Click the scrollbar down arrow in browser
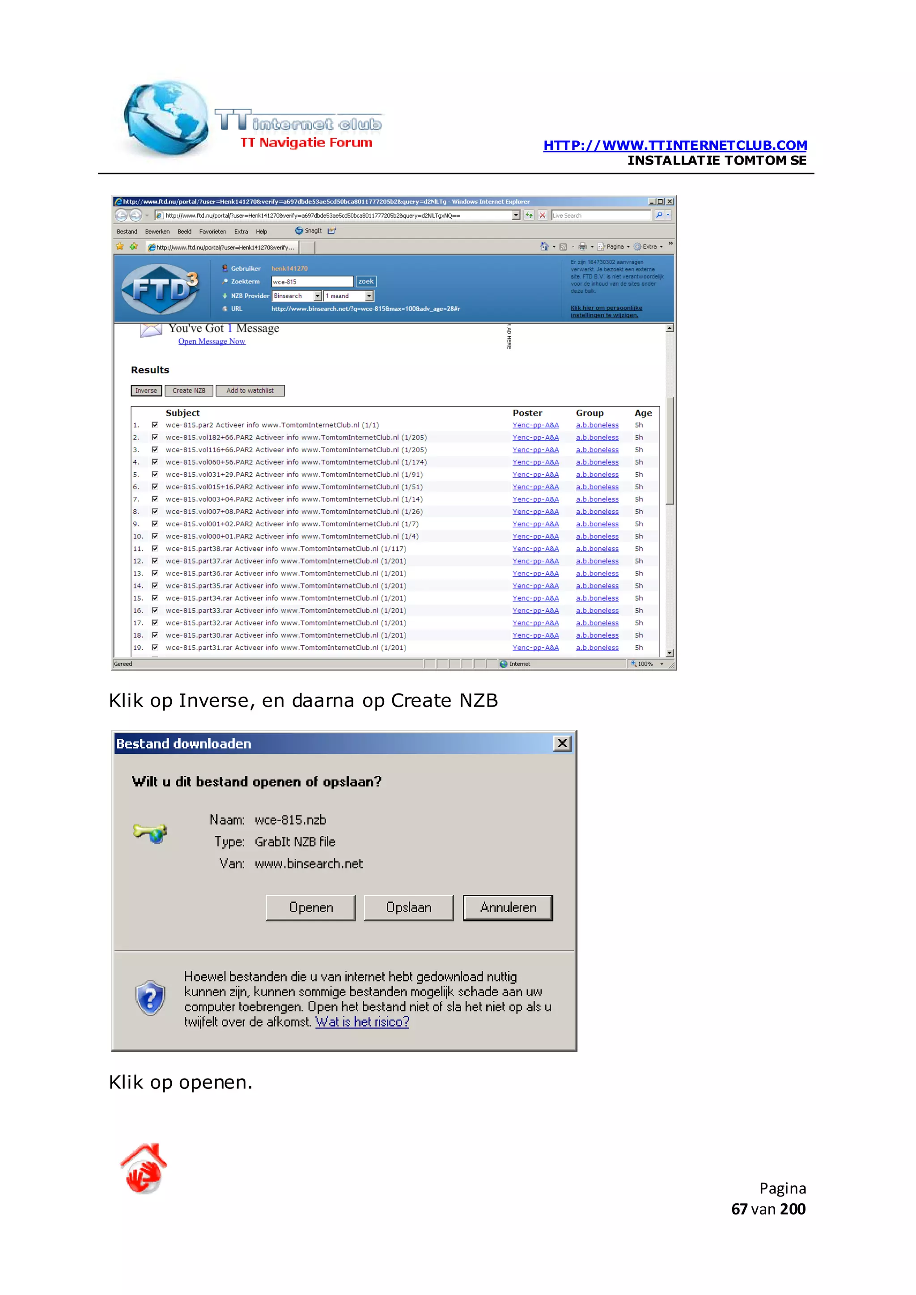 pyautogui.click(x=670, y=652)
